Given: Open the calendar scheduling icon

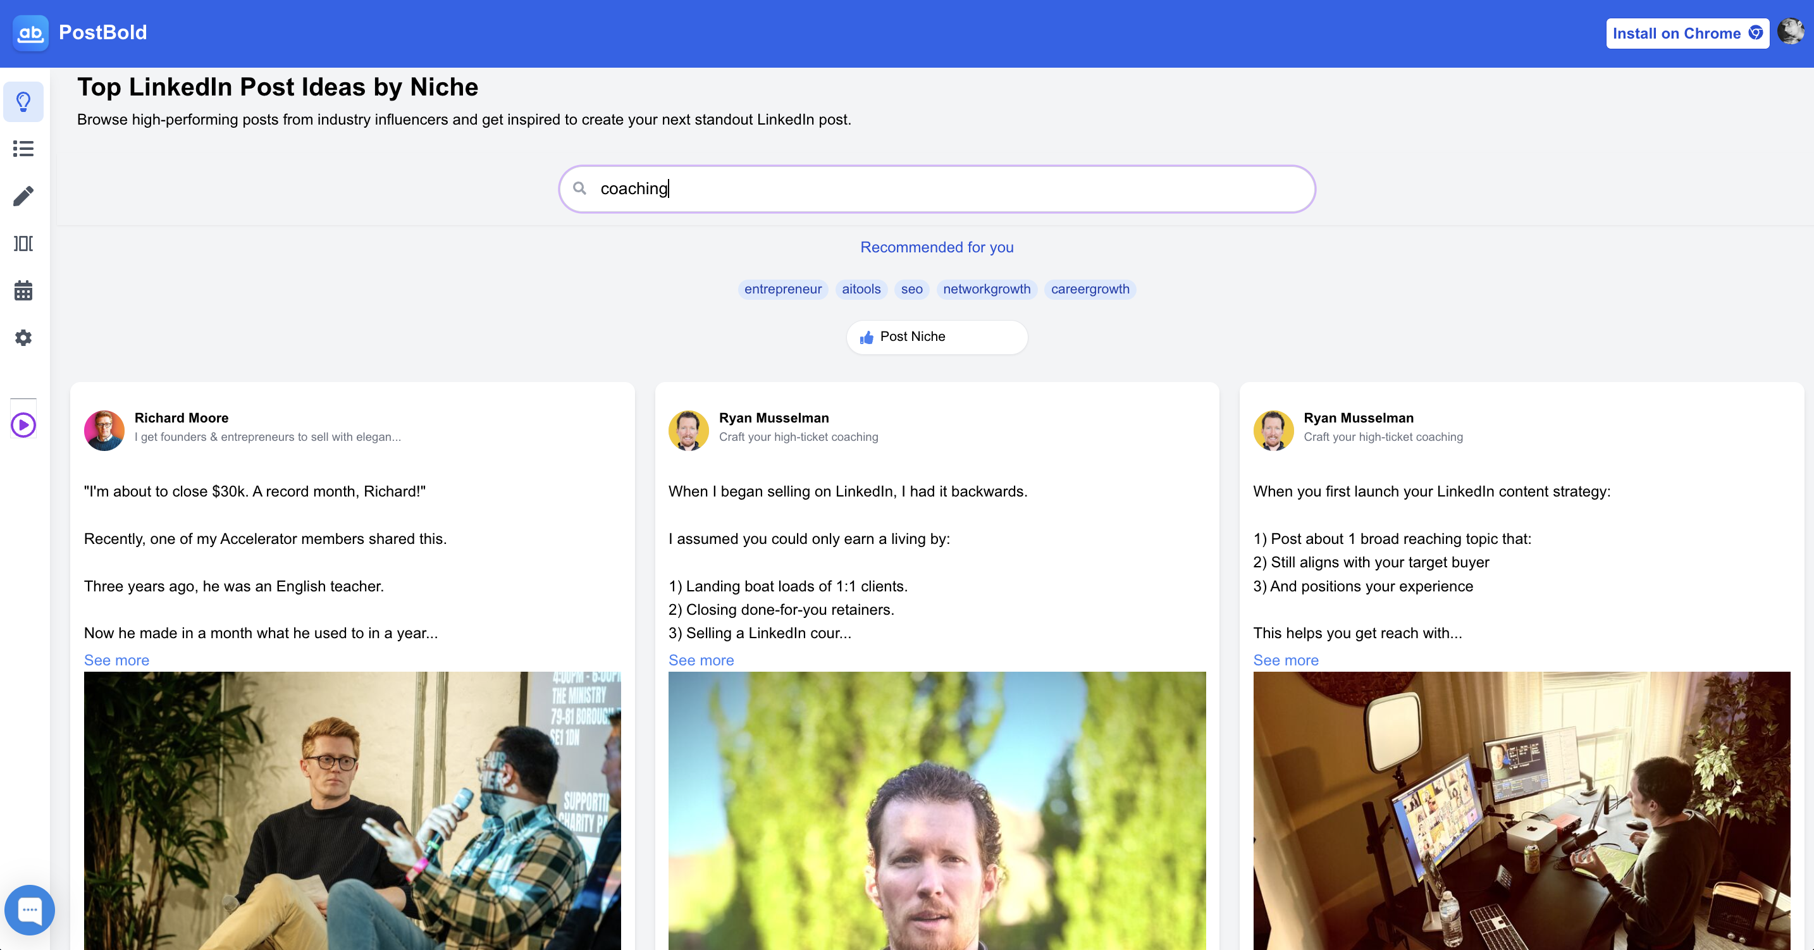Looking at the screenshot, I should point(23,291).
